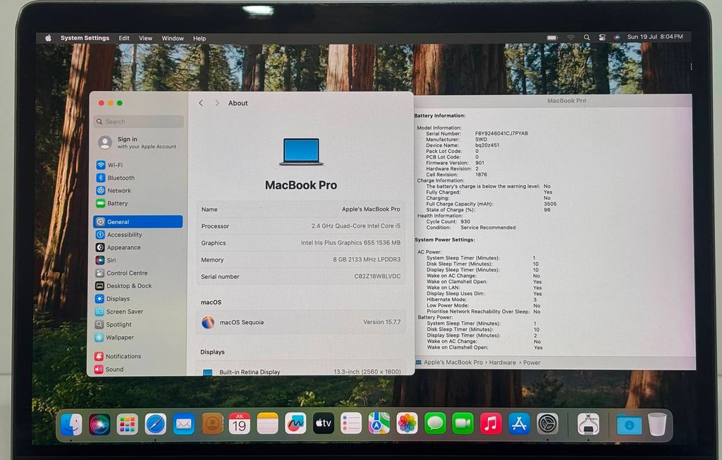Click the Search field in System Settings

point(139,121)
